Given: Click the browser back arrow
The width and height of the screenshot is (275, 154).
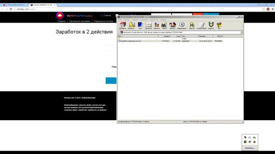Looking at the screenshot, I should tap(3, 9).
